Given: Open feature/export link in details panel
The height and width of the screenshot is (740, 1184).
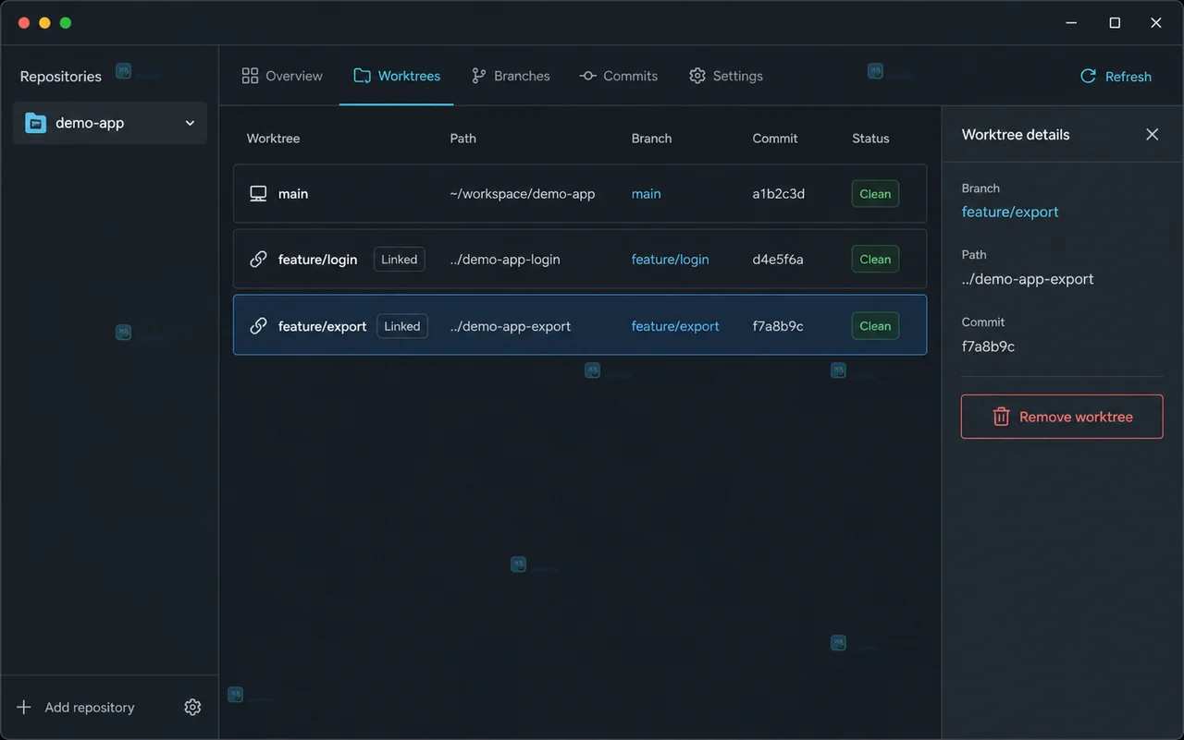Looking at the screenshot, I should [1010, 212].
